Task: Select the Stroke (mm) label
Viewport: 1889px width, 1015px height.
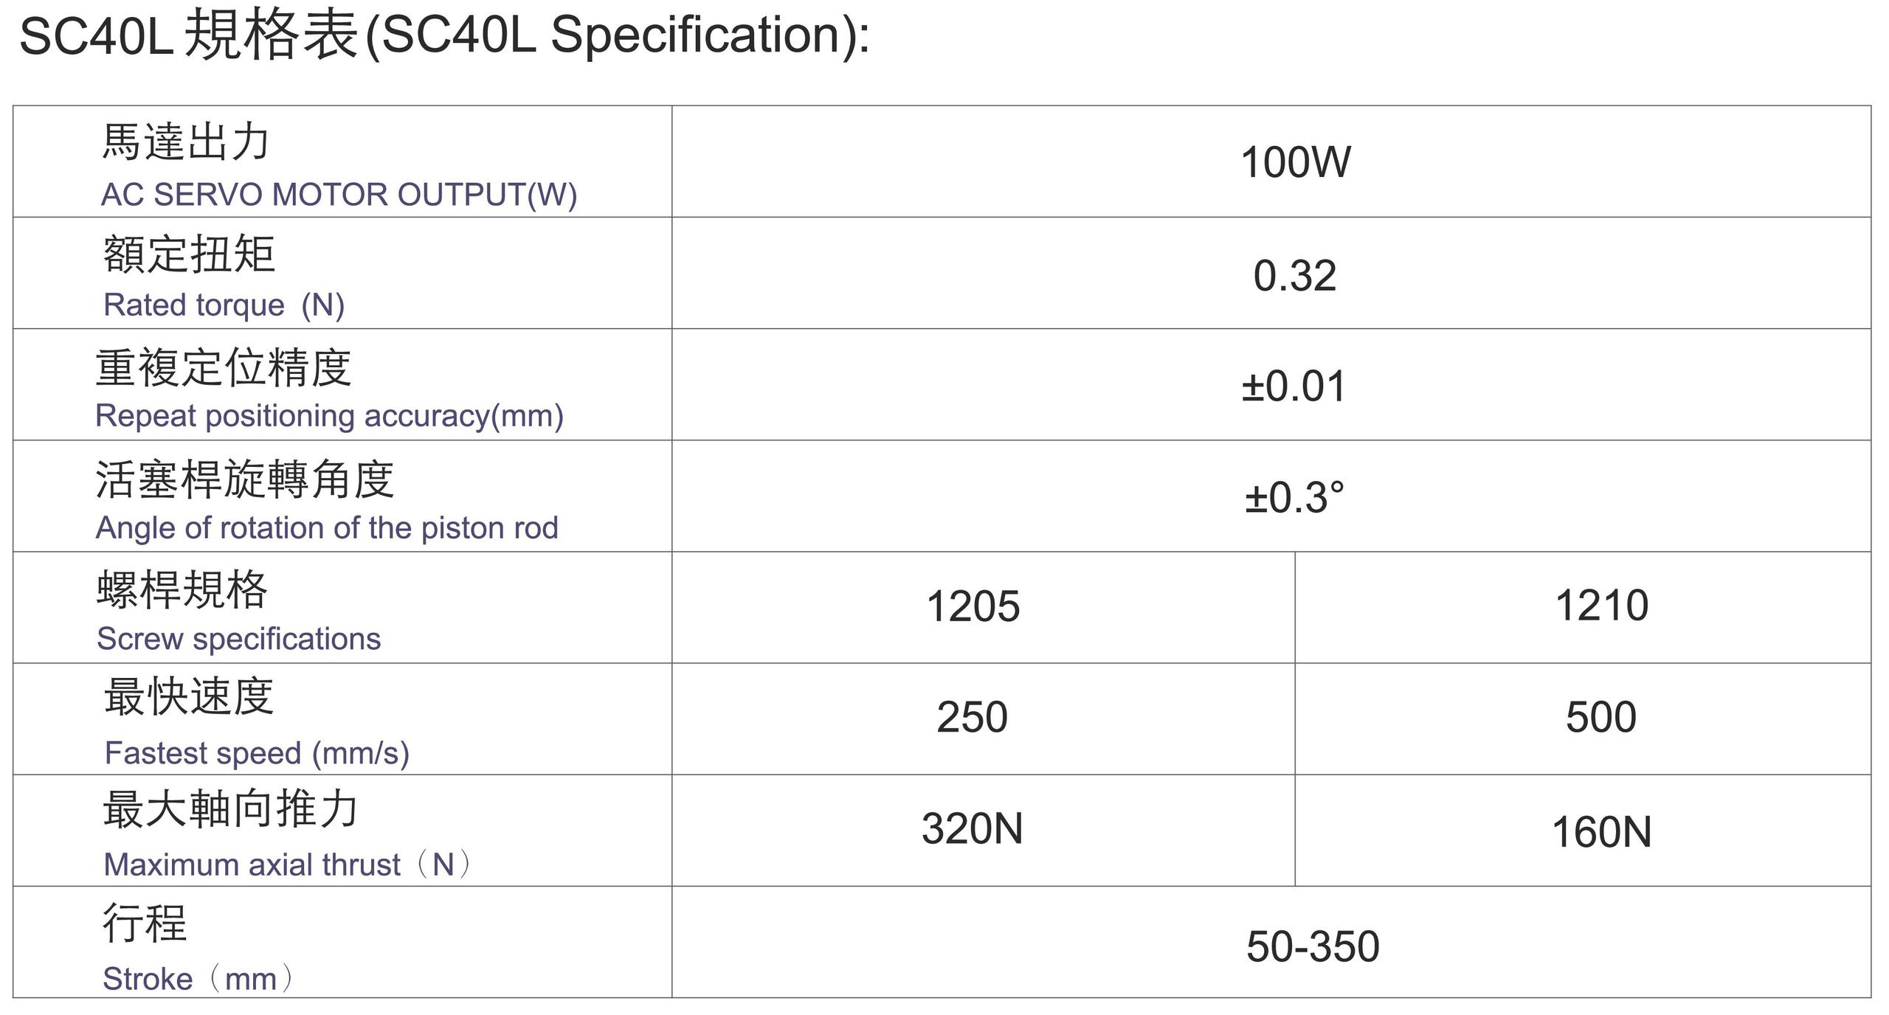Action: [198, 979]
